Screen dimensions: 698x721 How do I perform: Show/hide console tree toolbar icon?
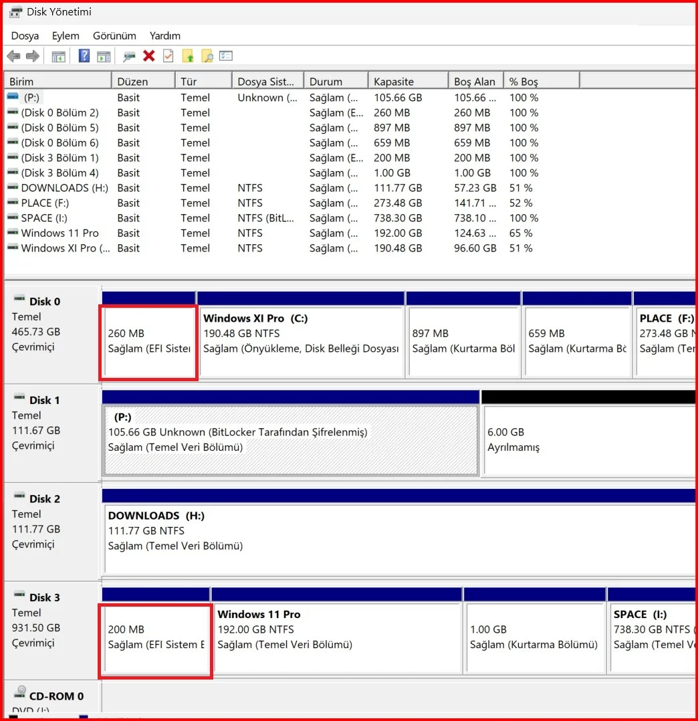[x=58, y=57]
